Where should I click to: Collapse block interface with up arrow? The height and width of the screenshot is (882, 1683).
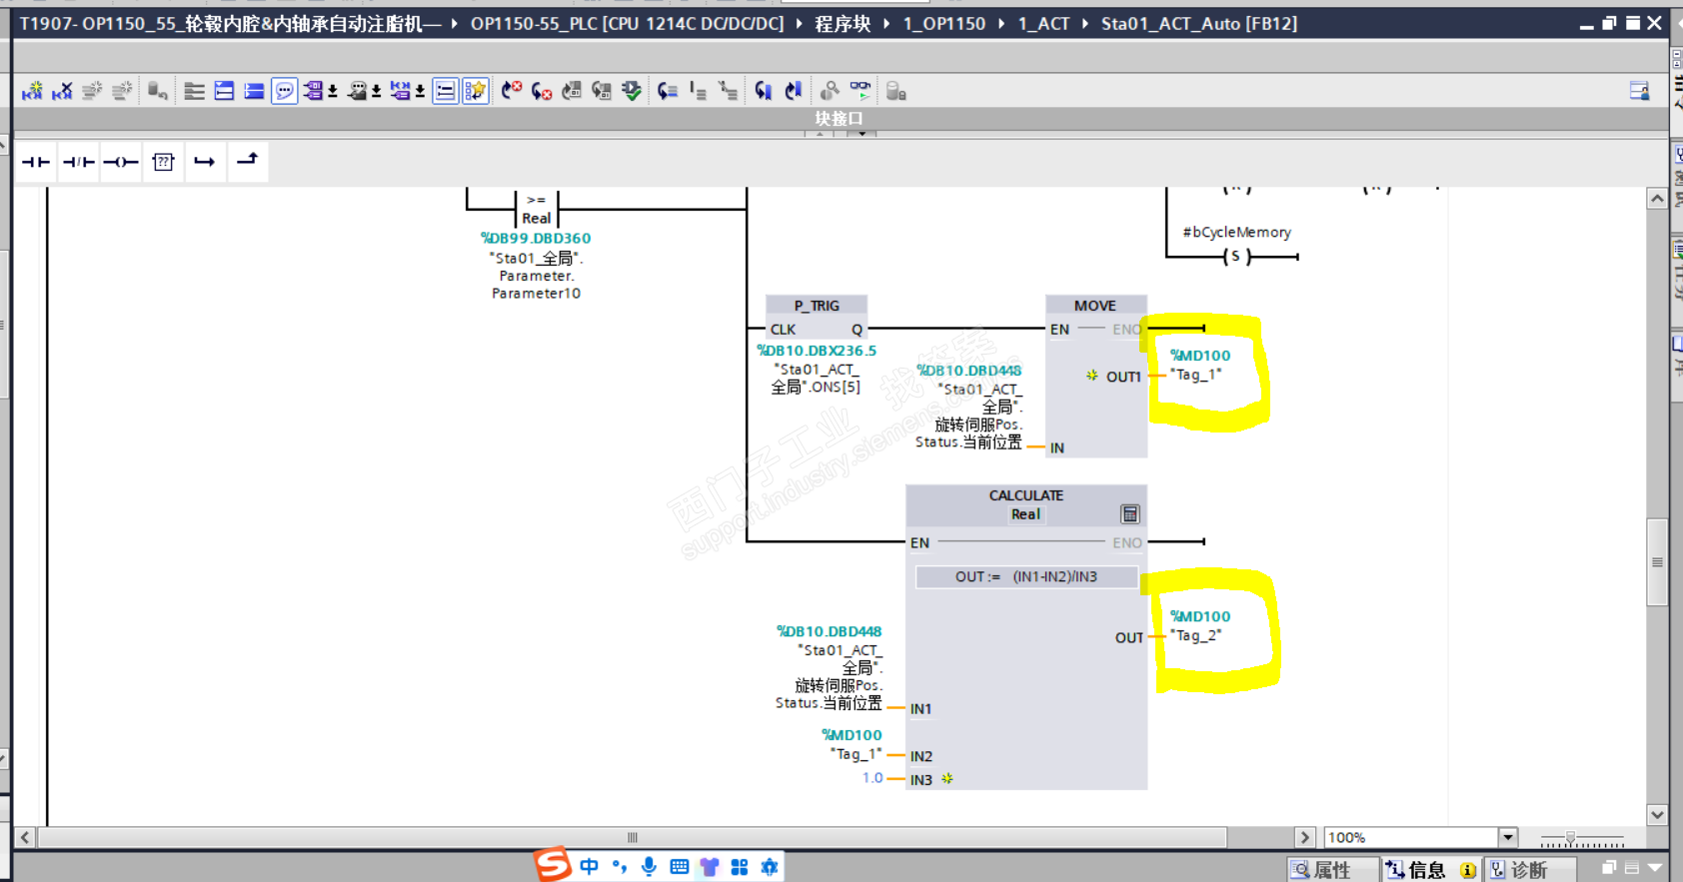821,134
